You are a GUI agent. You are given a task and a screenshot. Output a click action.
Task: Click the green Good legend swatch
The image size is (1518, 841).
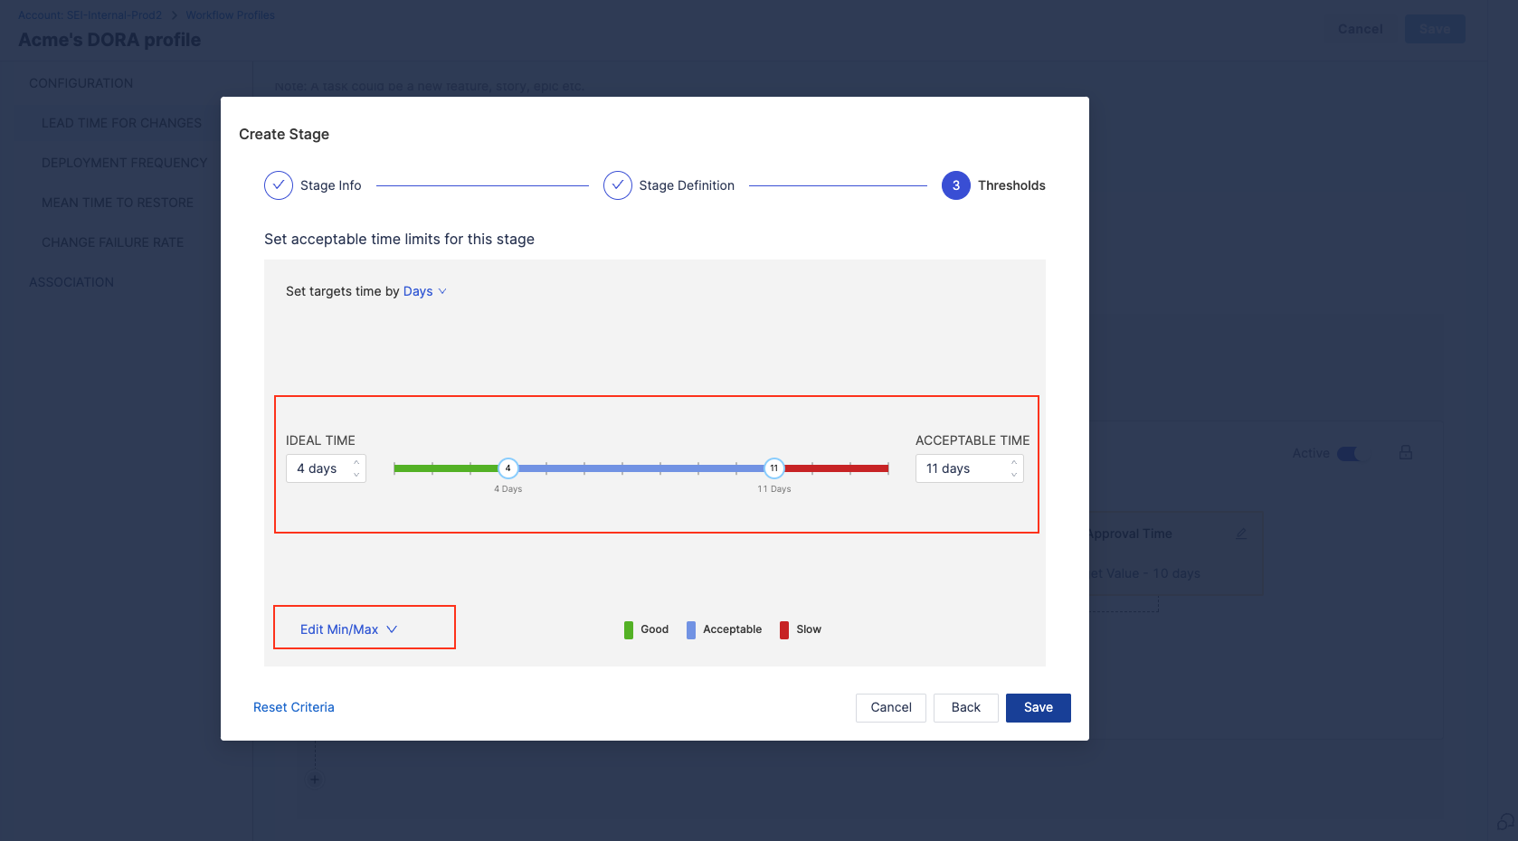[629, 630]
